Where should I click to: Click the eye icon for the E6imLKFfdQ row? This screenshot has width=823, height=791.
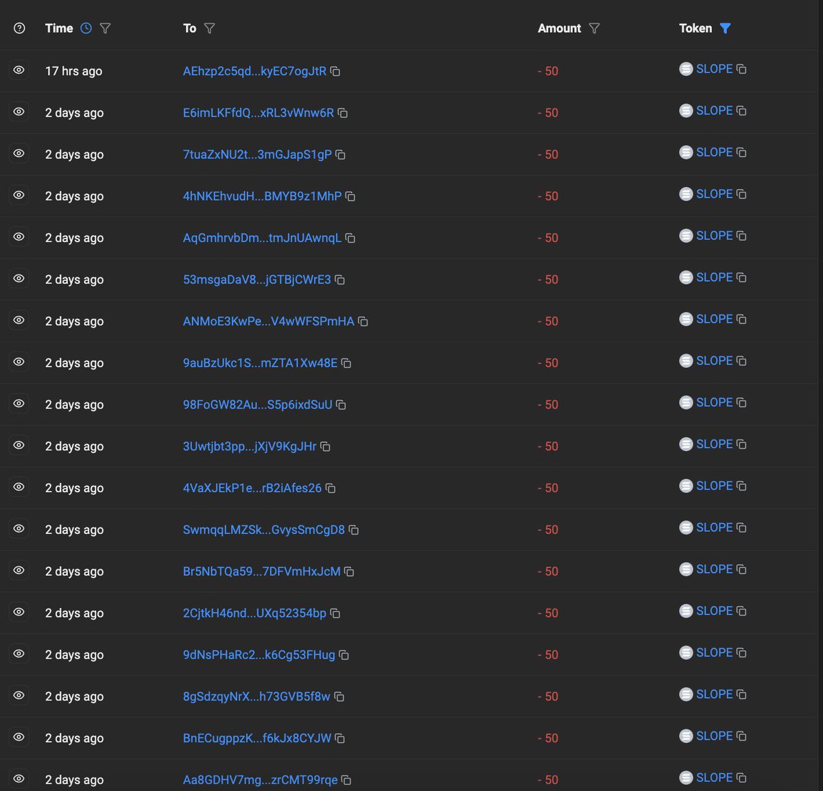point(19,112)
